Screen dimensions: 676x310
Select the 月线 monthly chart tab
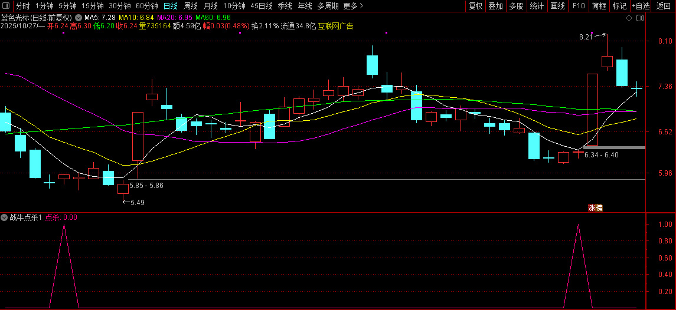pos(210,6)
